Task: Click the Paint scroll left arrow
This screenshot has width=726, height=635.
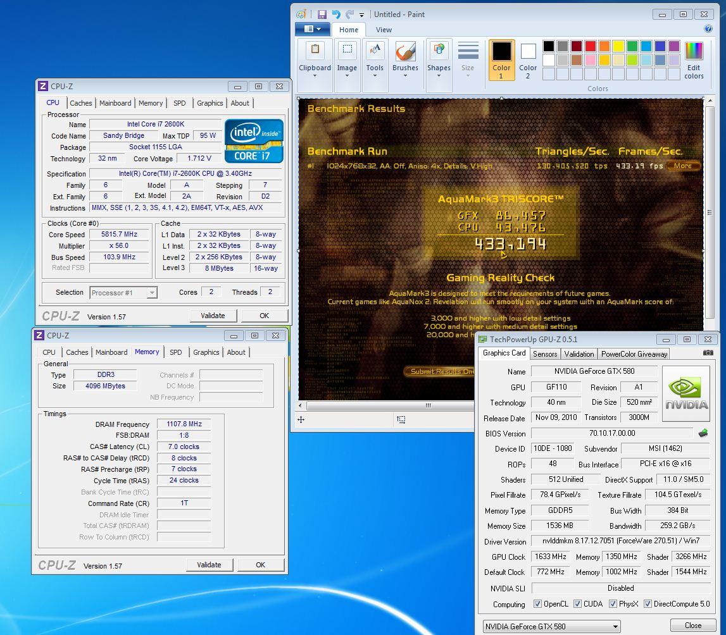Action: click(301, 405)
